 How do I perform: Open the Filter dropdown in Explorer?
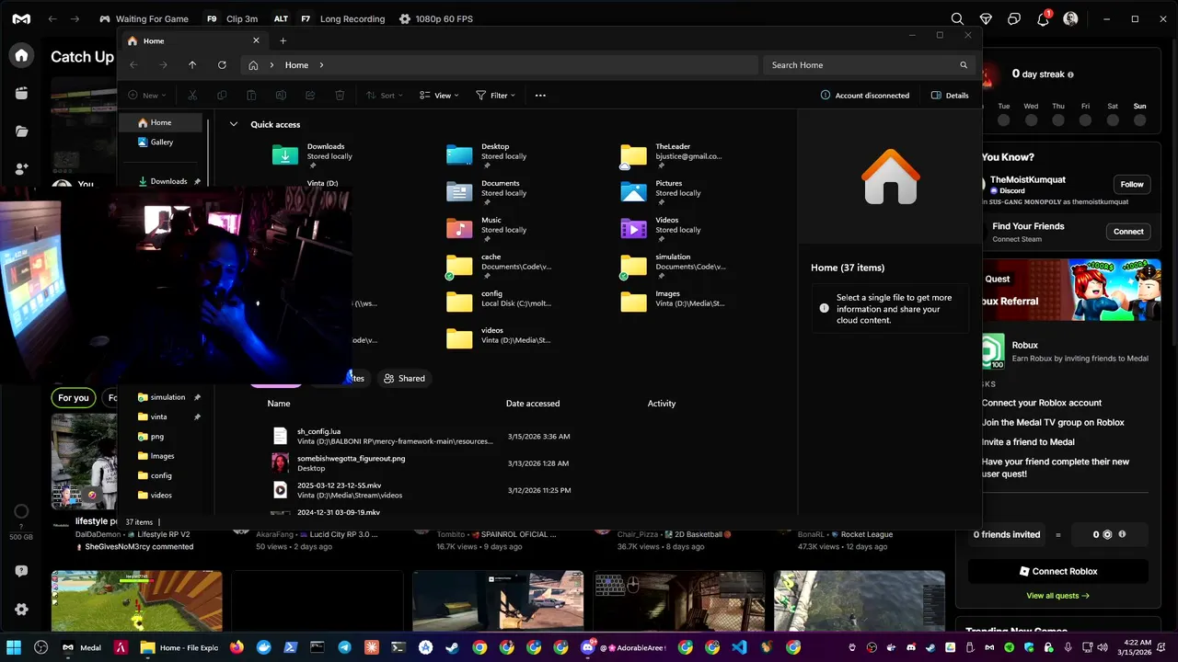point(495,95)
